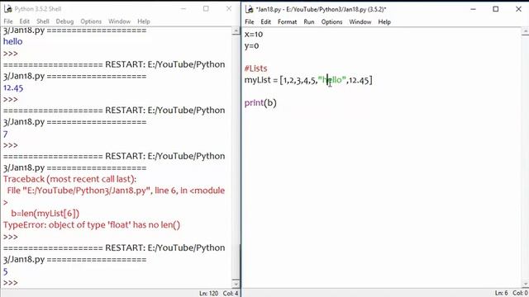529x297 pixels.
Task: Click the TypeError message in shell
Action: coord(92,224)
